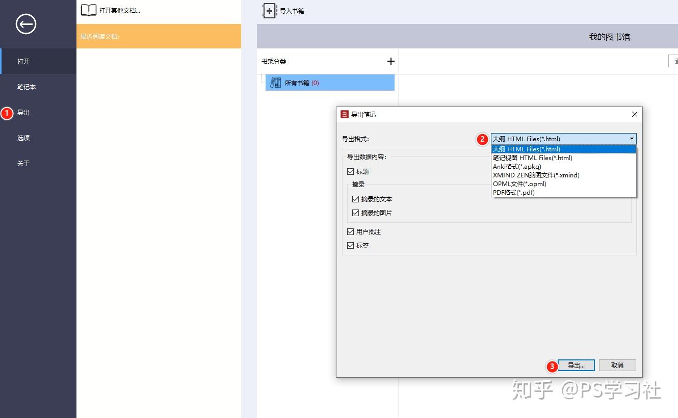Click the 摘录 group label
678x418 pixels.
[x=358, y=185]
